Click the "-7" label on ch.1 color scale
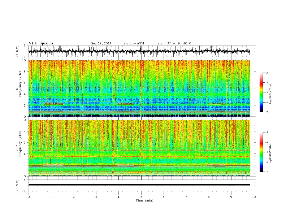 266,112
